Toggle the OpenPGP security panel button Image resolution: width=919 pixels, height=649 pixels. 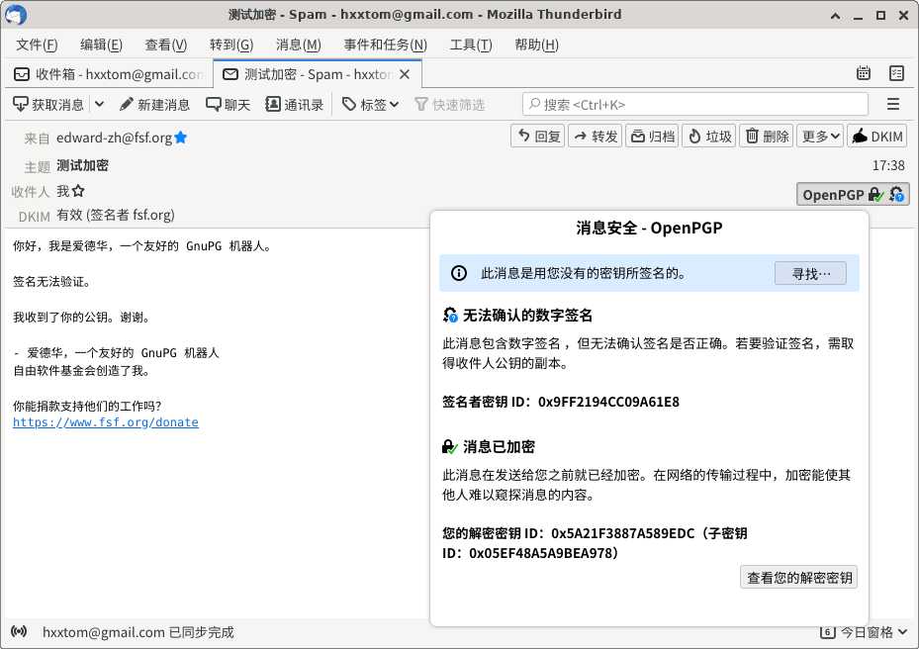(x=853, y=194)
